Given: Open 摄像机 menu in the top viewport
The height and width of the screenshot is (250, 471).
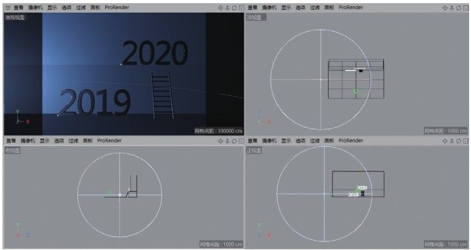Looking at the screenshot, I should click(269, 8).
